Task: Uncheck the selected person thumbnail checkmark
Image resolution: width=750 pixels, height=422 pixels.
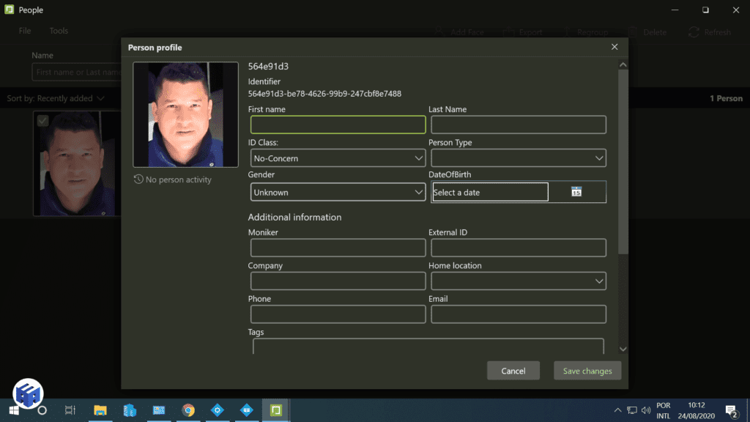Action: click(x=42, y=120)
